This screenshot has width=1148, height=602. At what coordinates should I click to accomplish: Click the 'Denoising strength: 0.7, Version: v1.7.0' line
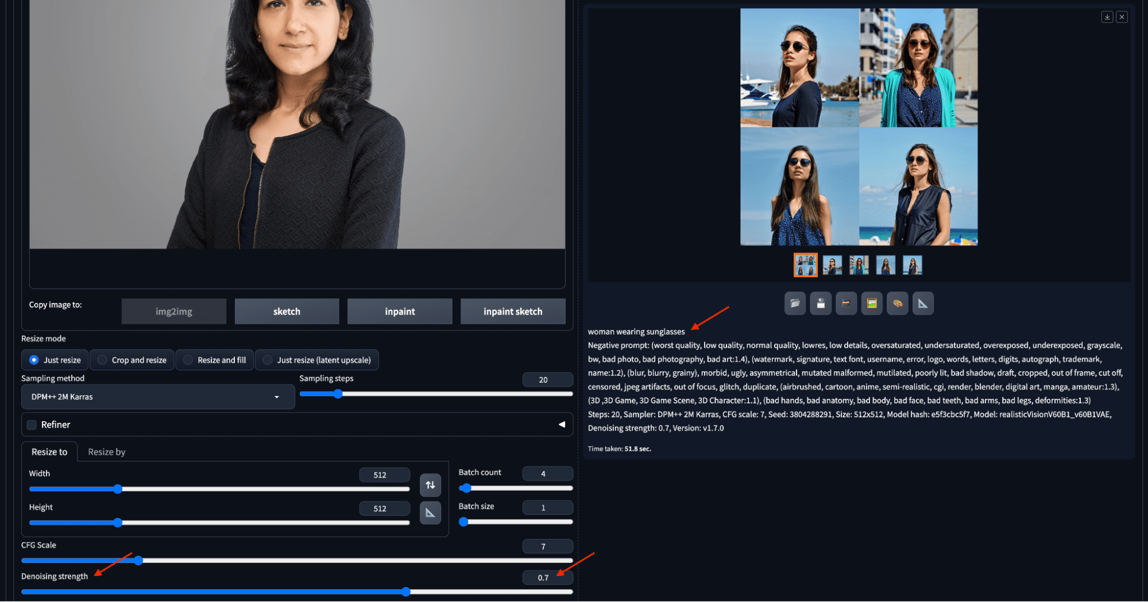[656, 428]
